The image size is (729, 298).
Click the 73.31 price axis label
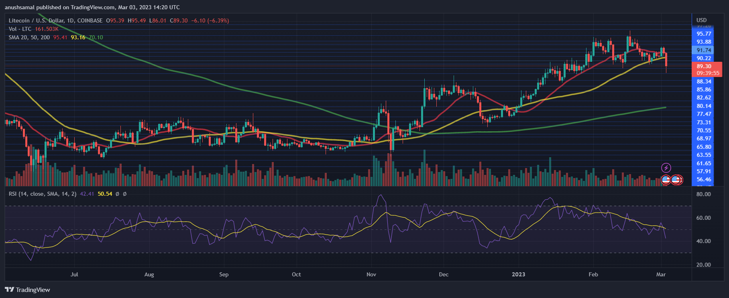point(704,122)
